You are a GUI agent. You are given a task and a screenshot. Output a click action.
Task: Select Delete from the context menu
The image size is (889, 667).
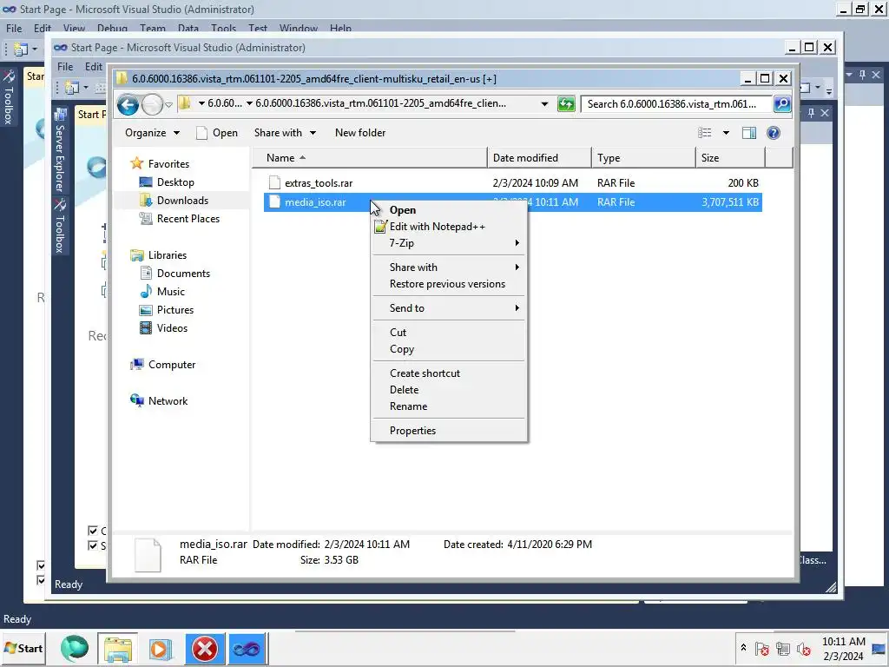pyautogui.click(x=448, y=390)
